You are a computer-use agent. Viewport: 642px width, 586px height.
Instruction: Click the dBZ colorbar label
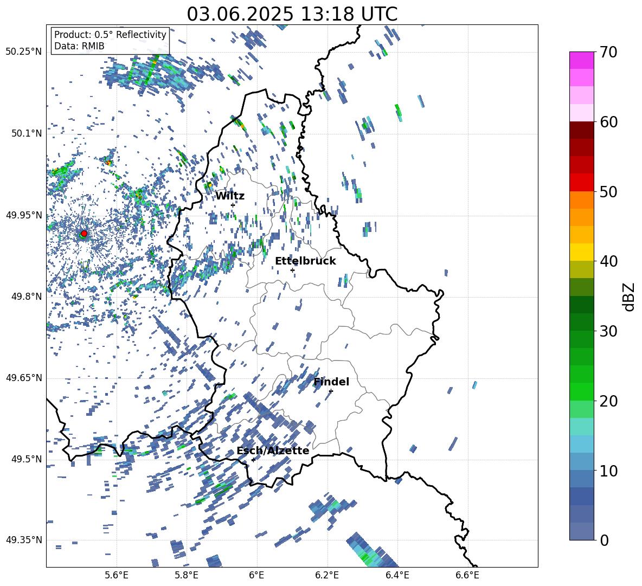pyautogui.click(x=630, y=297)
